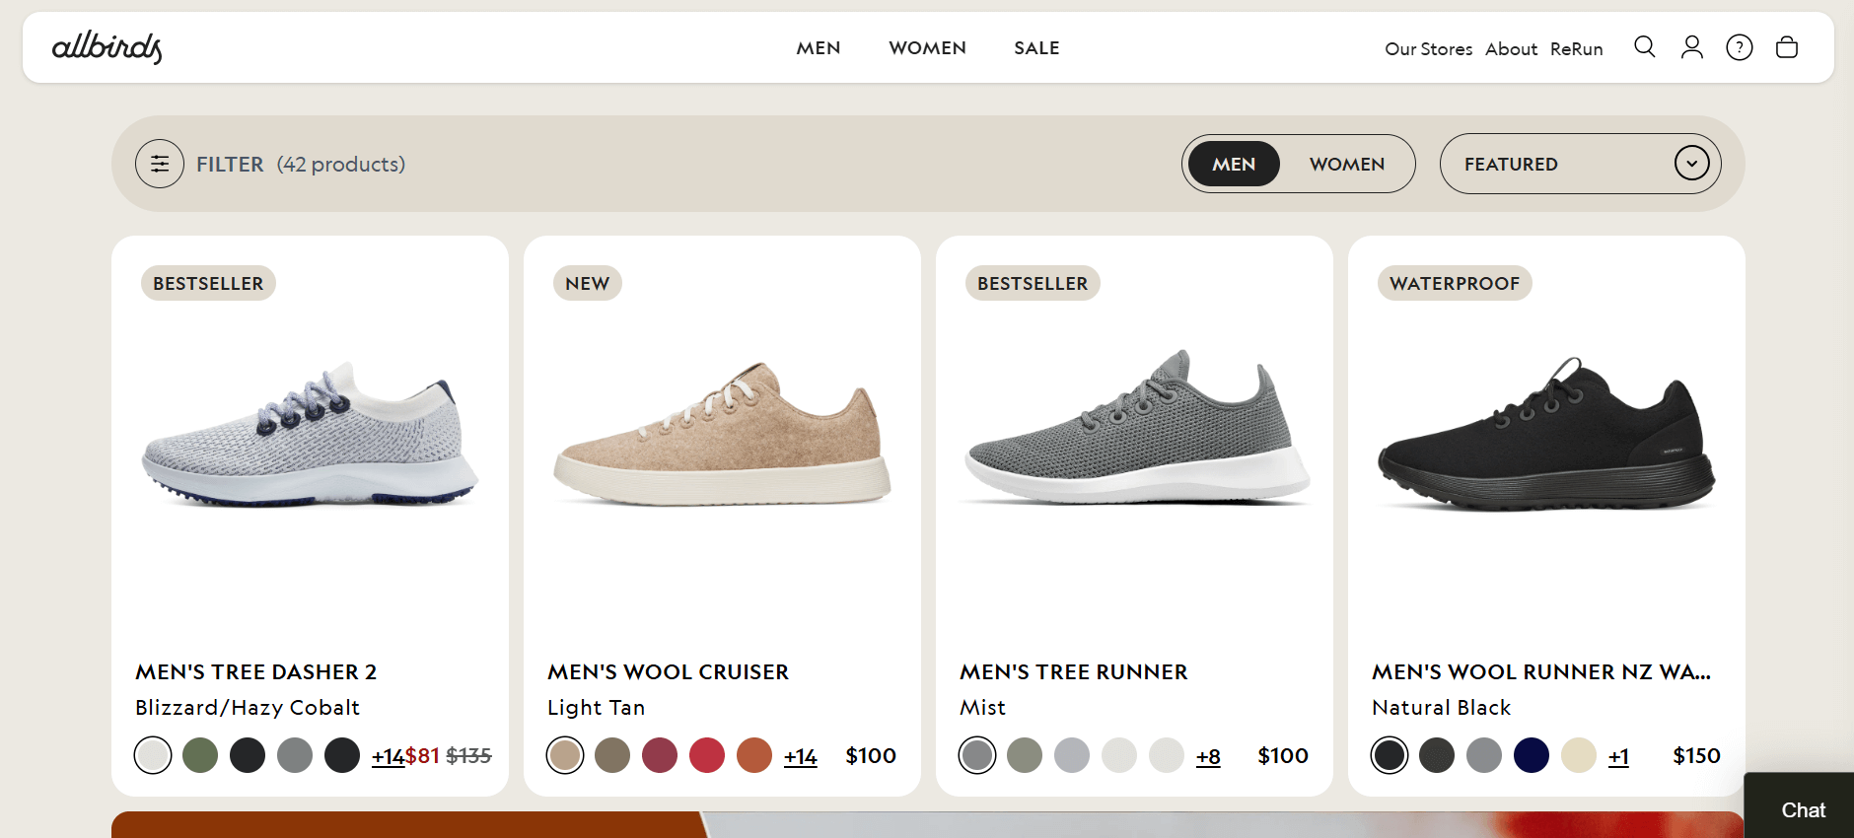Viewport: 1854px width, 838px height.
Task: Click the NEW badge on Wool Cruiser
Action: point(588,283)
